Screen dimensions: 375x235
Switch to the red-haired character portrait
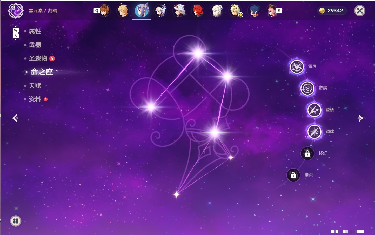(198, 11)
